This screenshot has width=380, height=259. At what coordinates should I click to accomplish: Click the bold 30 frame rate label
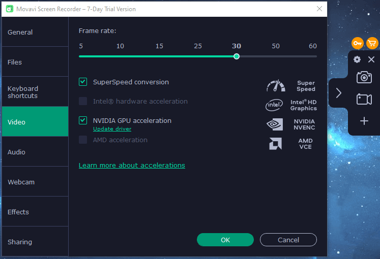click(x=237, y=46)
